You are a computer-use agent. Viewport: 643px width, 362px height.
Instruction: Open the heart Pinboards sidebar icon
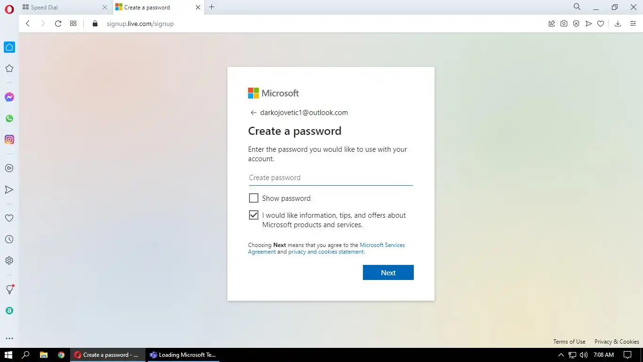pyautogui.click(x=9, y=218)
